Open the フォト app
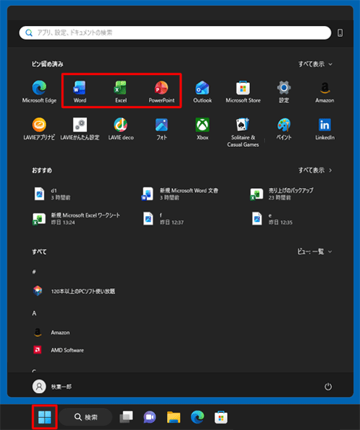This screenshot has height=430, width=360. coord(161,129)
